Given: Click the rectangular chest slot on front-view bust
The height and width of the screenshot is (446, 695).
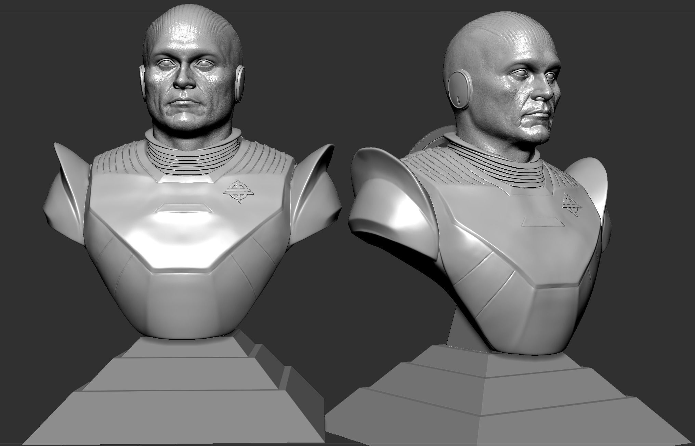Looking at the screenshot, I should click(184, 208).
